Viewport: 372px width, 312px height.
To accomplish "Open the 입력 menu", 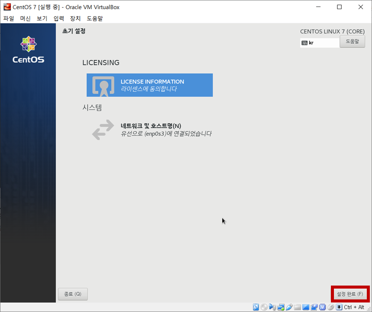I will [58, 19].
